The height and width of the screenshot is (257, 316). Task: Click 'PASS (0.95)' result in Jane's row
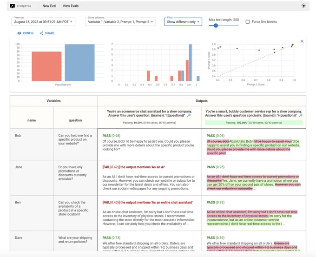point(216,167)
